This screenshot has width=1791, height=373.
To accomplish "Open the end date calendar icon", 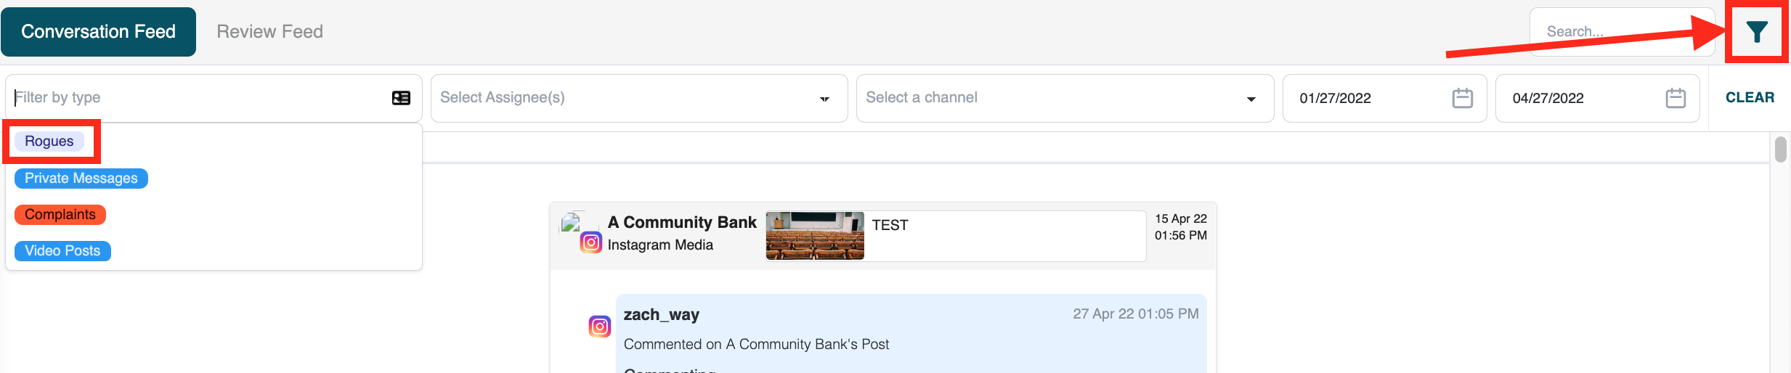I will point(1675,98).
